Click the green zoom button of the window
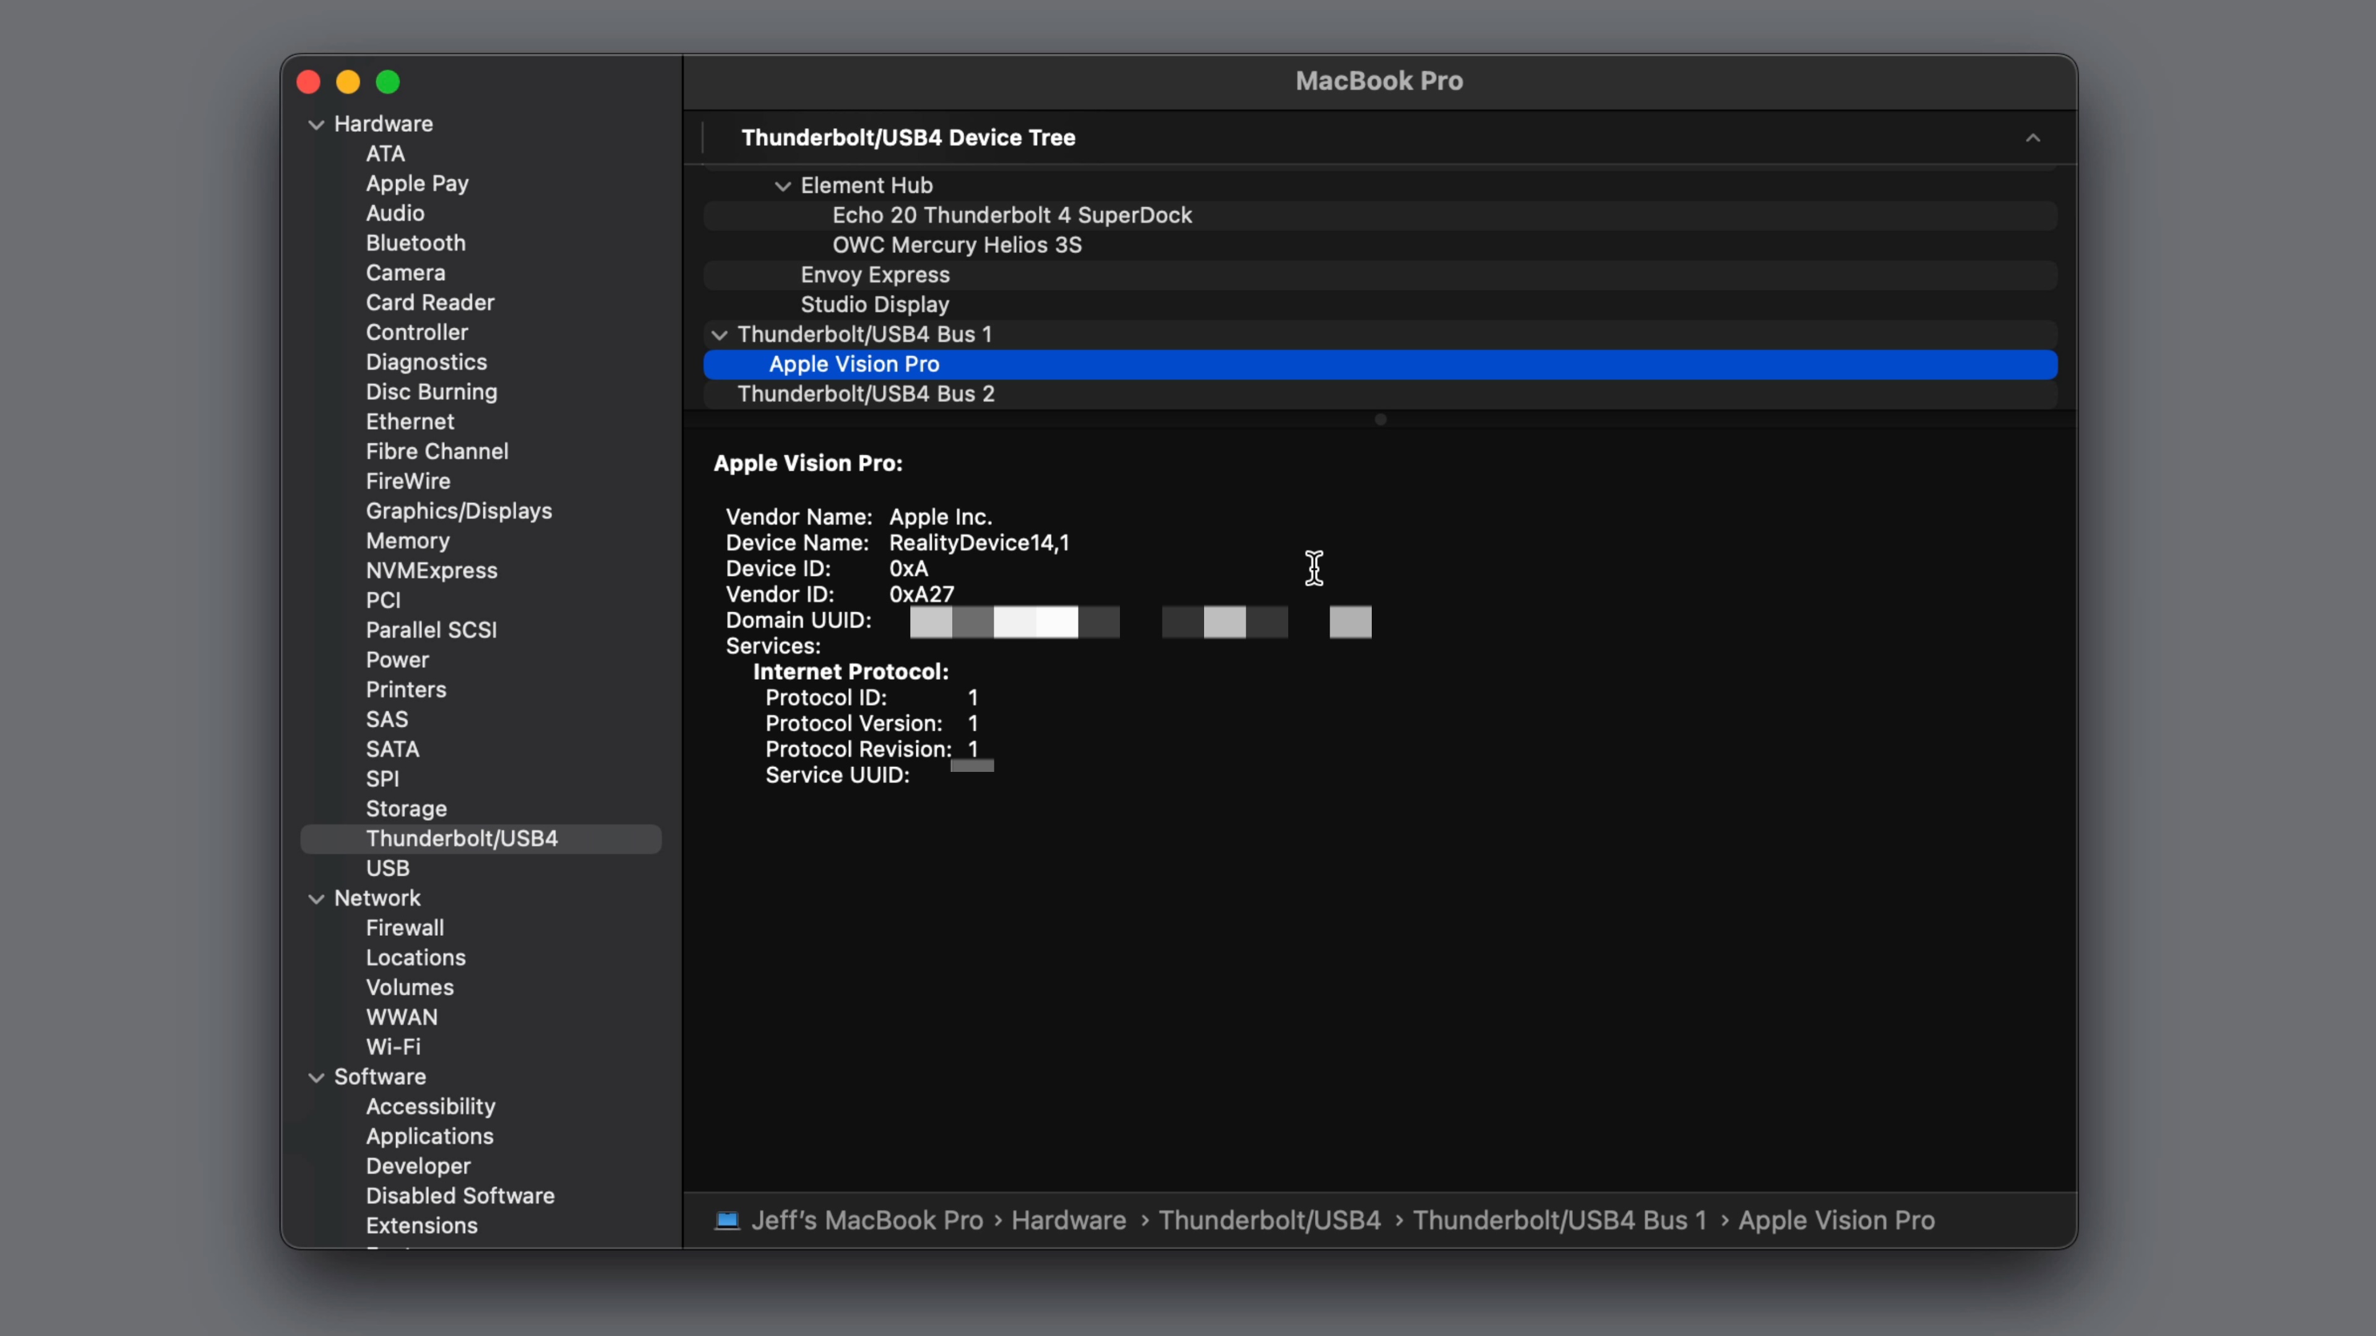The height and width of the screenshot is (1336, 2376). tap(387, 81)
